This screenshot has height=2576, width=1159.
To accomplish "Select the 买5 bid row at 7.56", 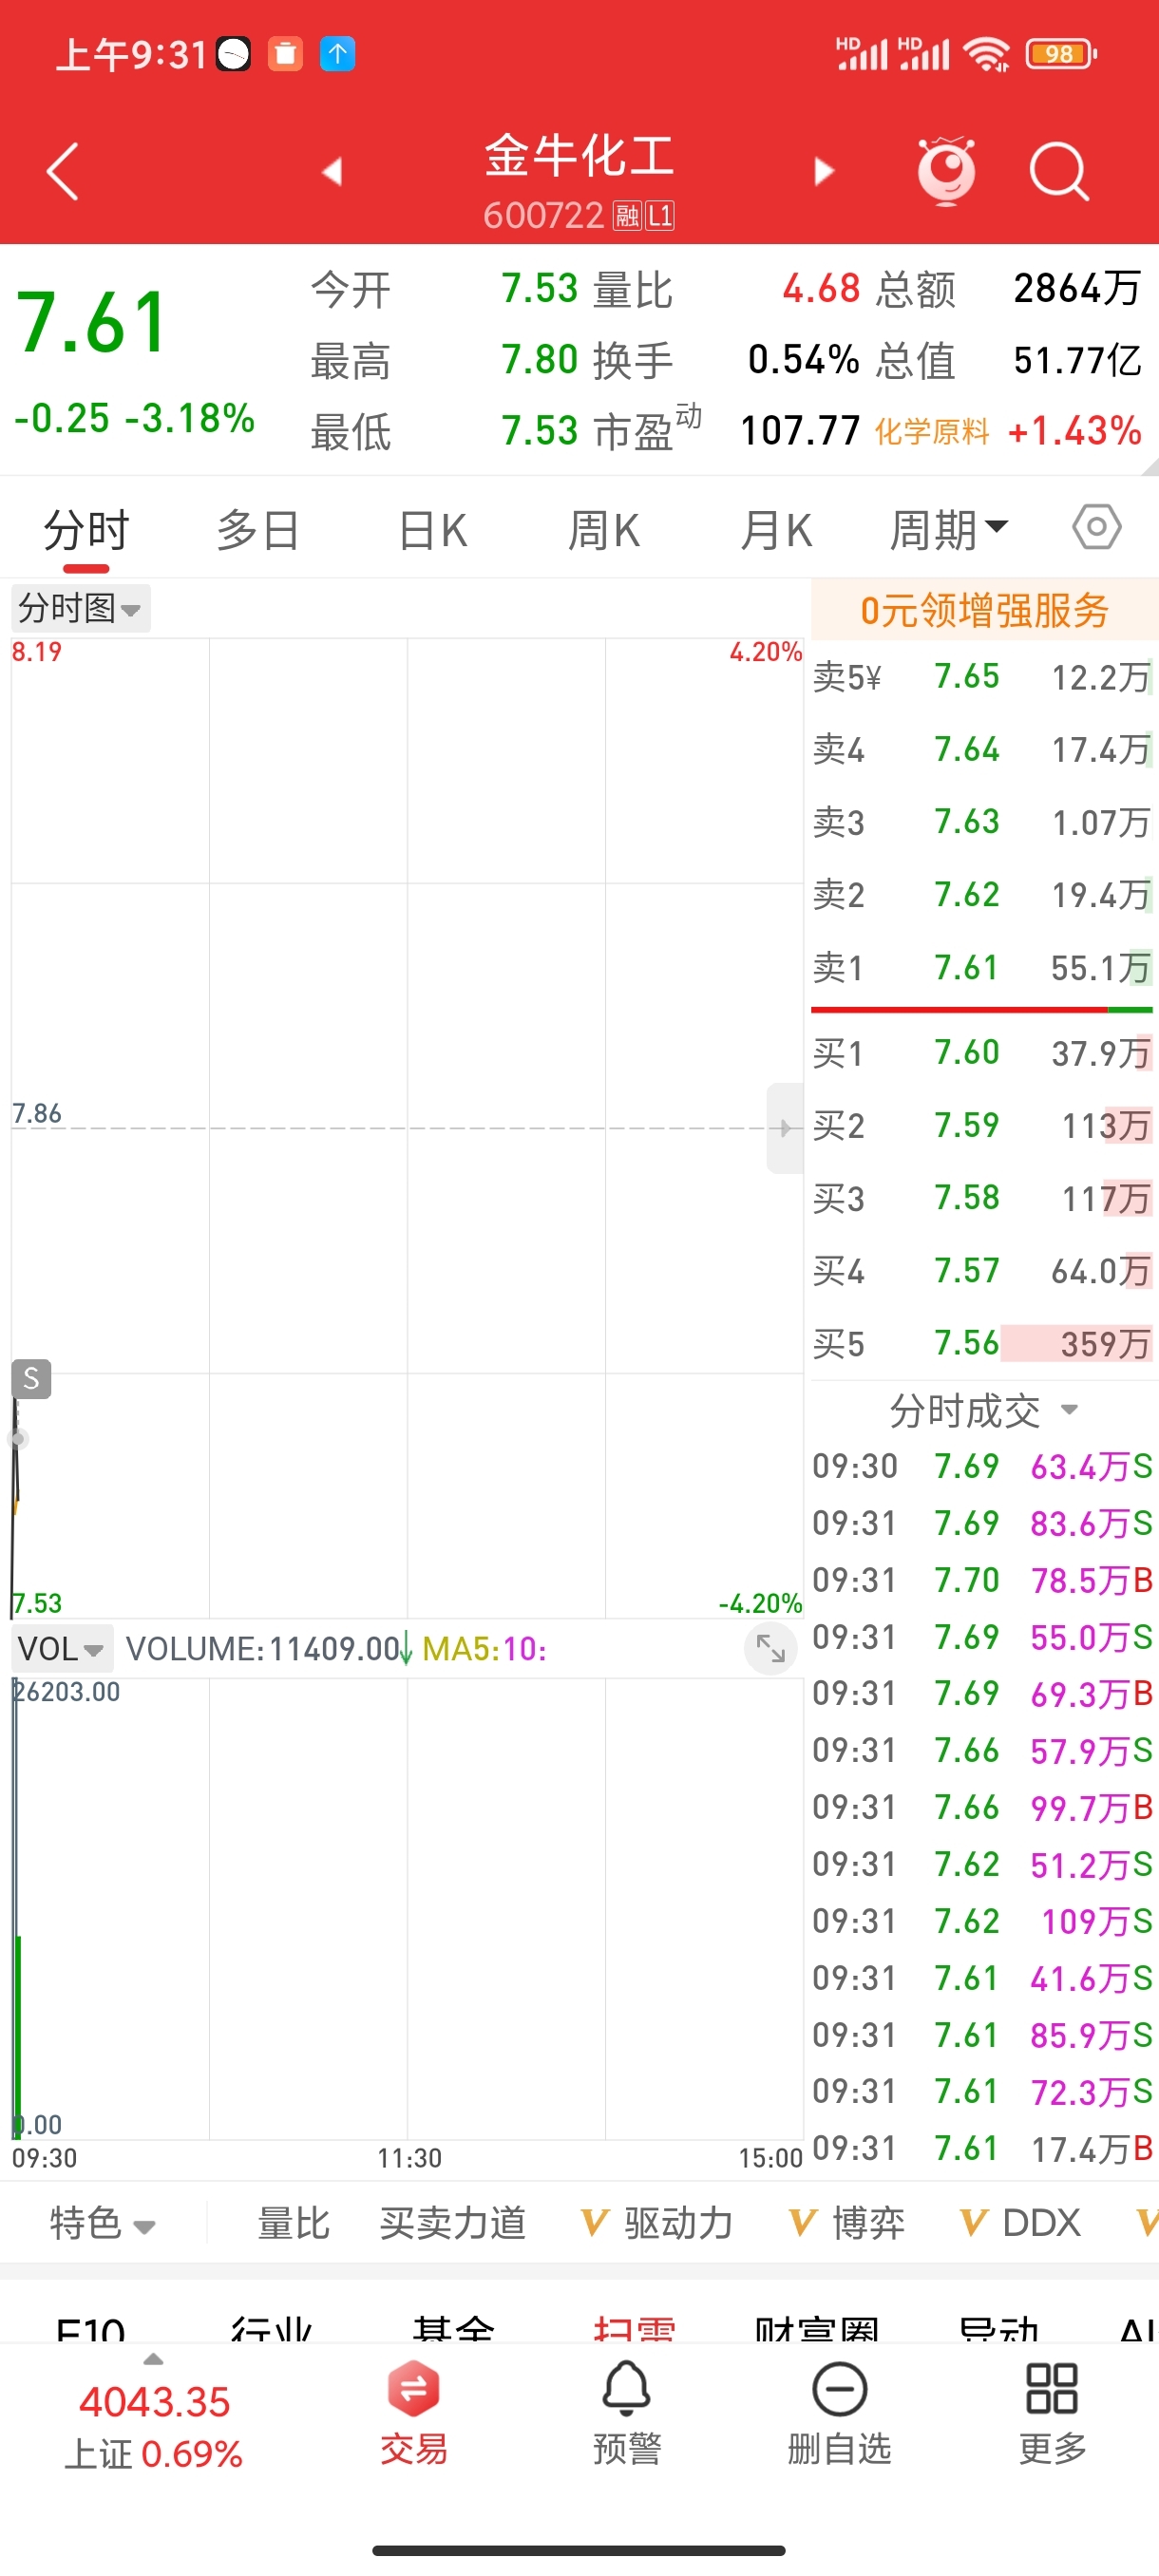I will pyautogui.click(x=982, y=1343).
